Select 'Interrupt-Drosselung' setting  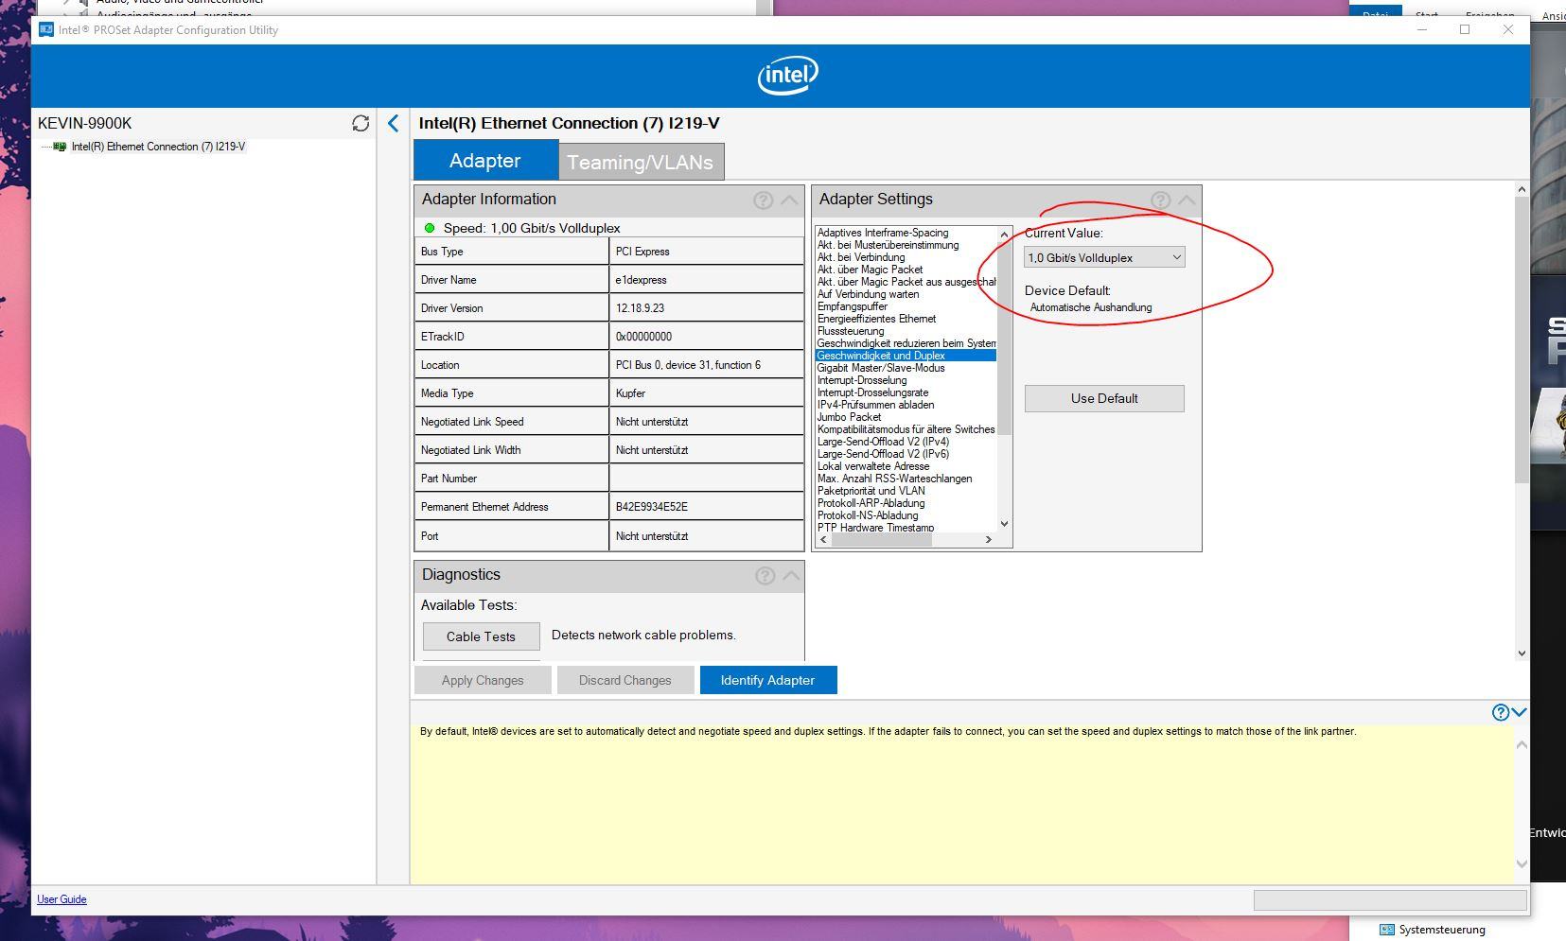906,380
